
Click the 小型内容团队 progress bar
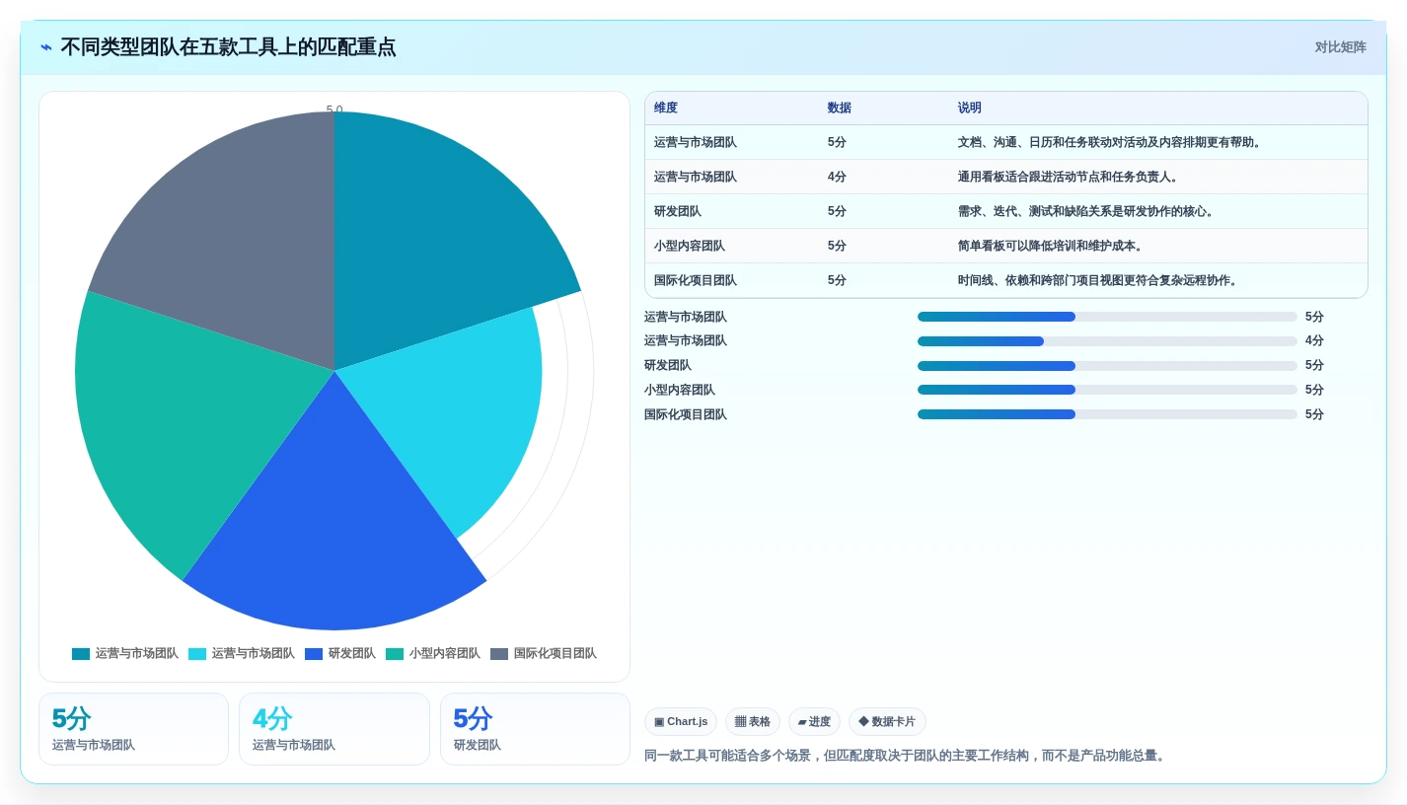[x=1107, y=390]
